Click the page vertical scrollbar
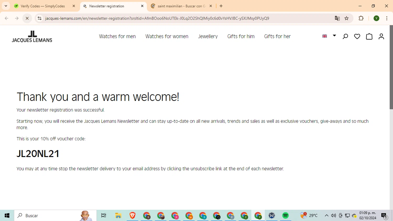Viewport: 393px width, 221px height. coord(391,67)
